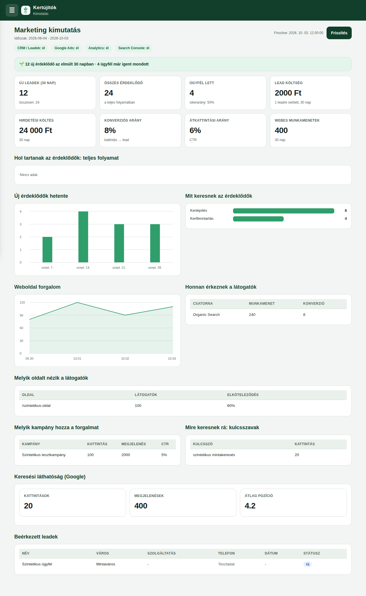Click the Időszak date range text
366x596 pixels.
pyautogui.click(x=41, y=38)
